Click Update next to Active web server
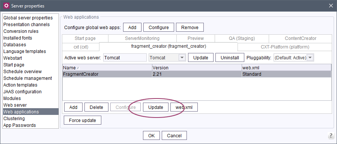 click(x=200, y=58)
